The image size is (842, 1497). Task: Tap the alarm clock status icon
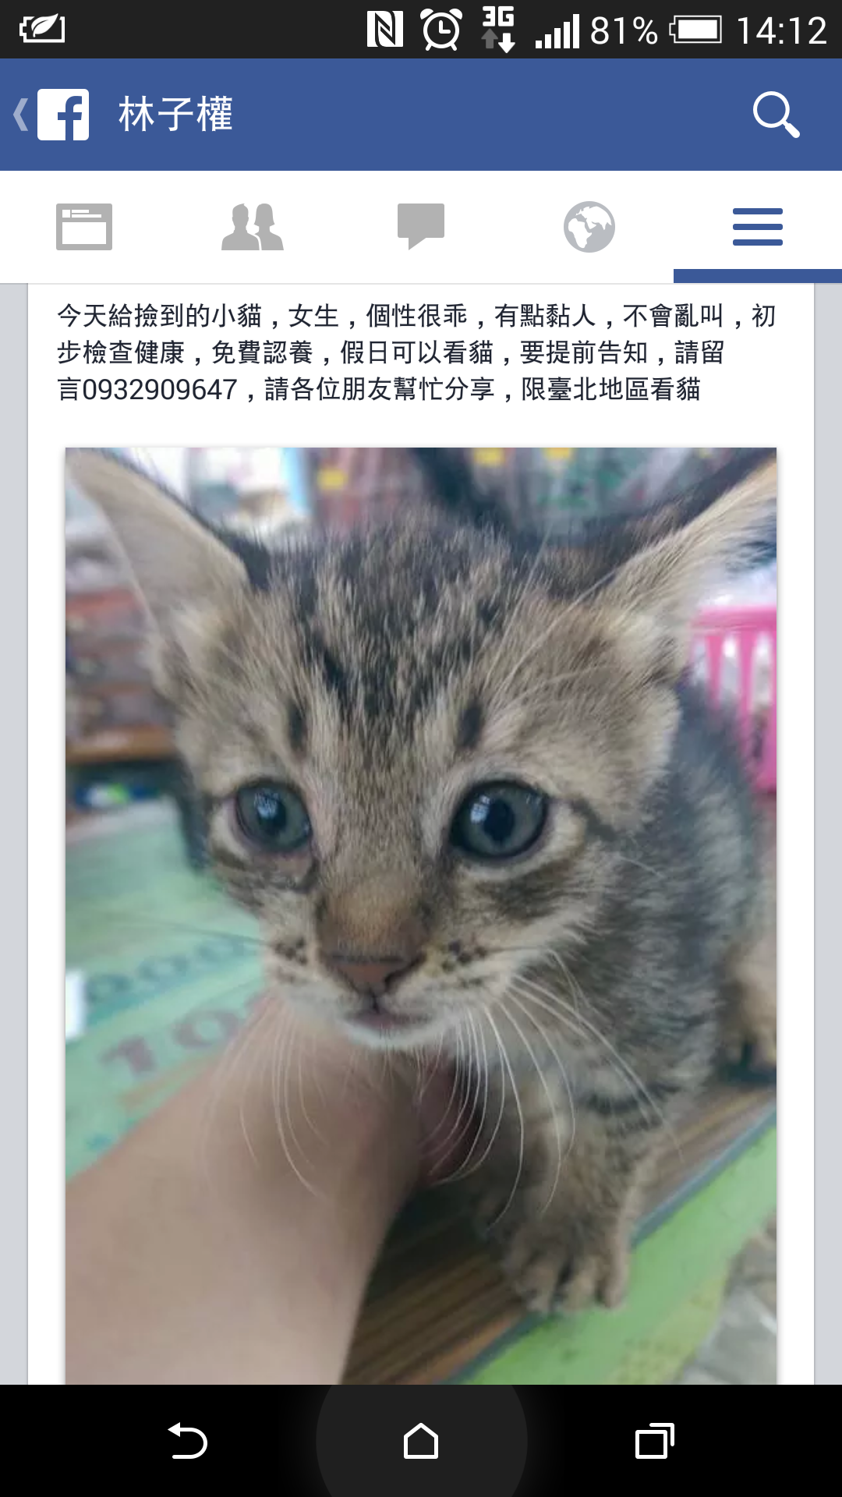(442, 30)
